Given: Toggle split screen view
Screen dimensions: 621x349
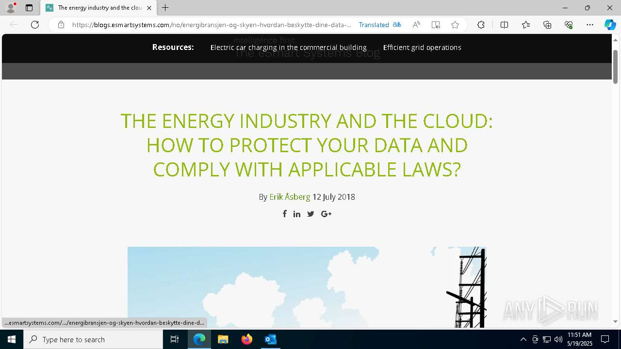Looking at the screenshot, I should coord(504,25).
